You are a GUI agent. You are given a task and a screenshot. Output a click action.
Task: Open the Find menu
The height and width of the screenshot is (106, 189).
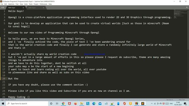[x=17, y=4]
